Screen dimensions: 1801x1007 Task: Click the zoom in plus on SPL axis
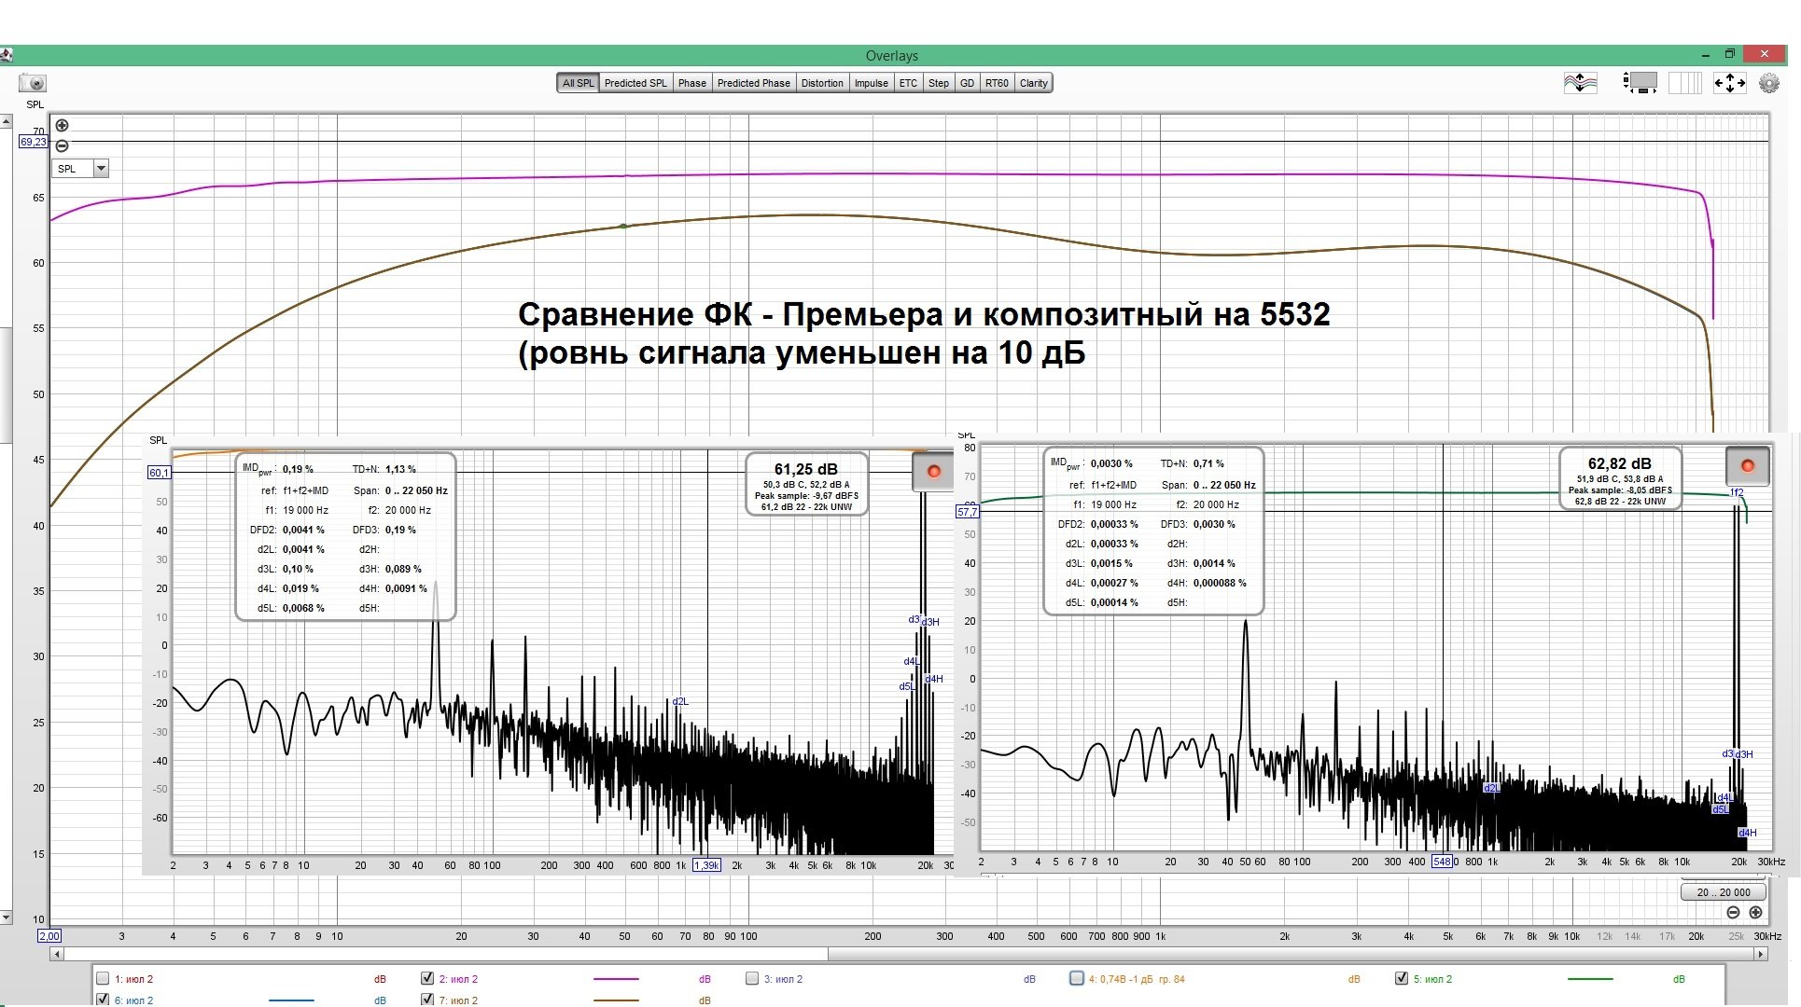(62, 125)
